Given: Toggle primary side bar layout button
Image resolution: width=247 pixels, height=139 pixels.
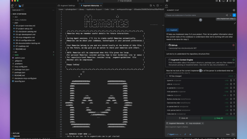Looking at the screenshot, I should tap(220, 1).
